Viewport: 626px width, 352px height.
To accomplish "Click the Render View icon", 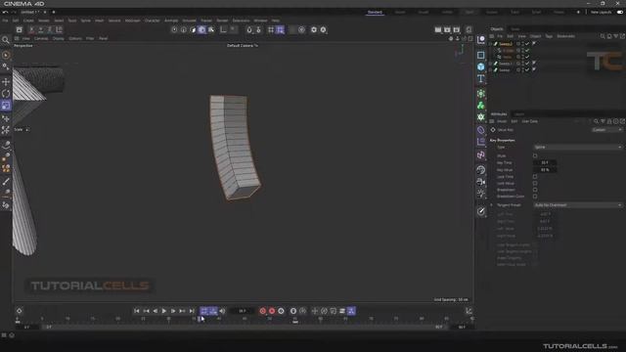I will tap(438, 30).
